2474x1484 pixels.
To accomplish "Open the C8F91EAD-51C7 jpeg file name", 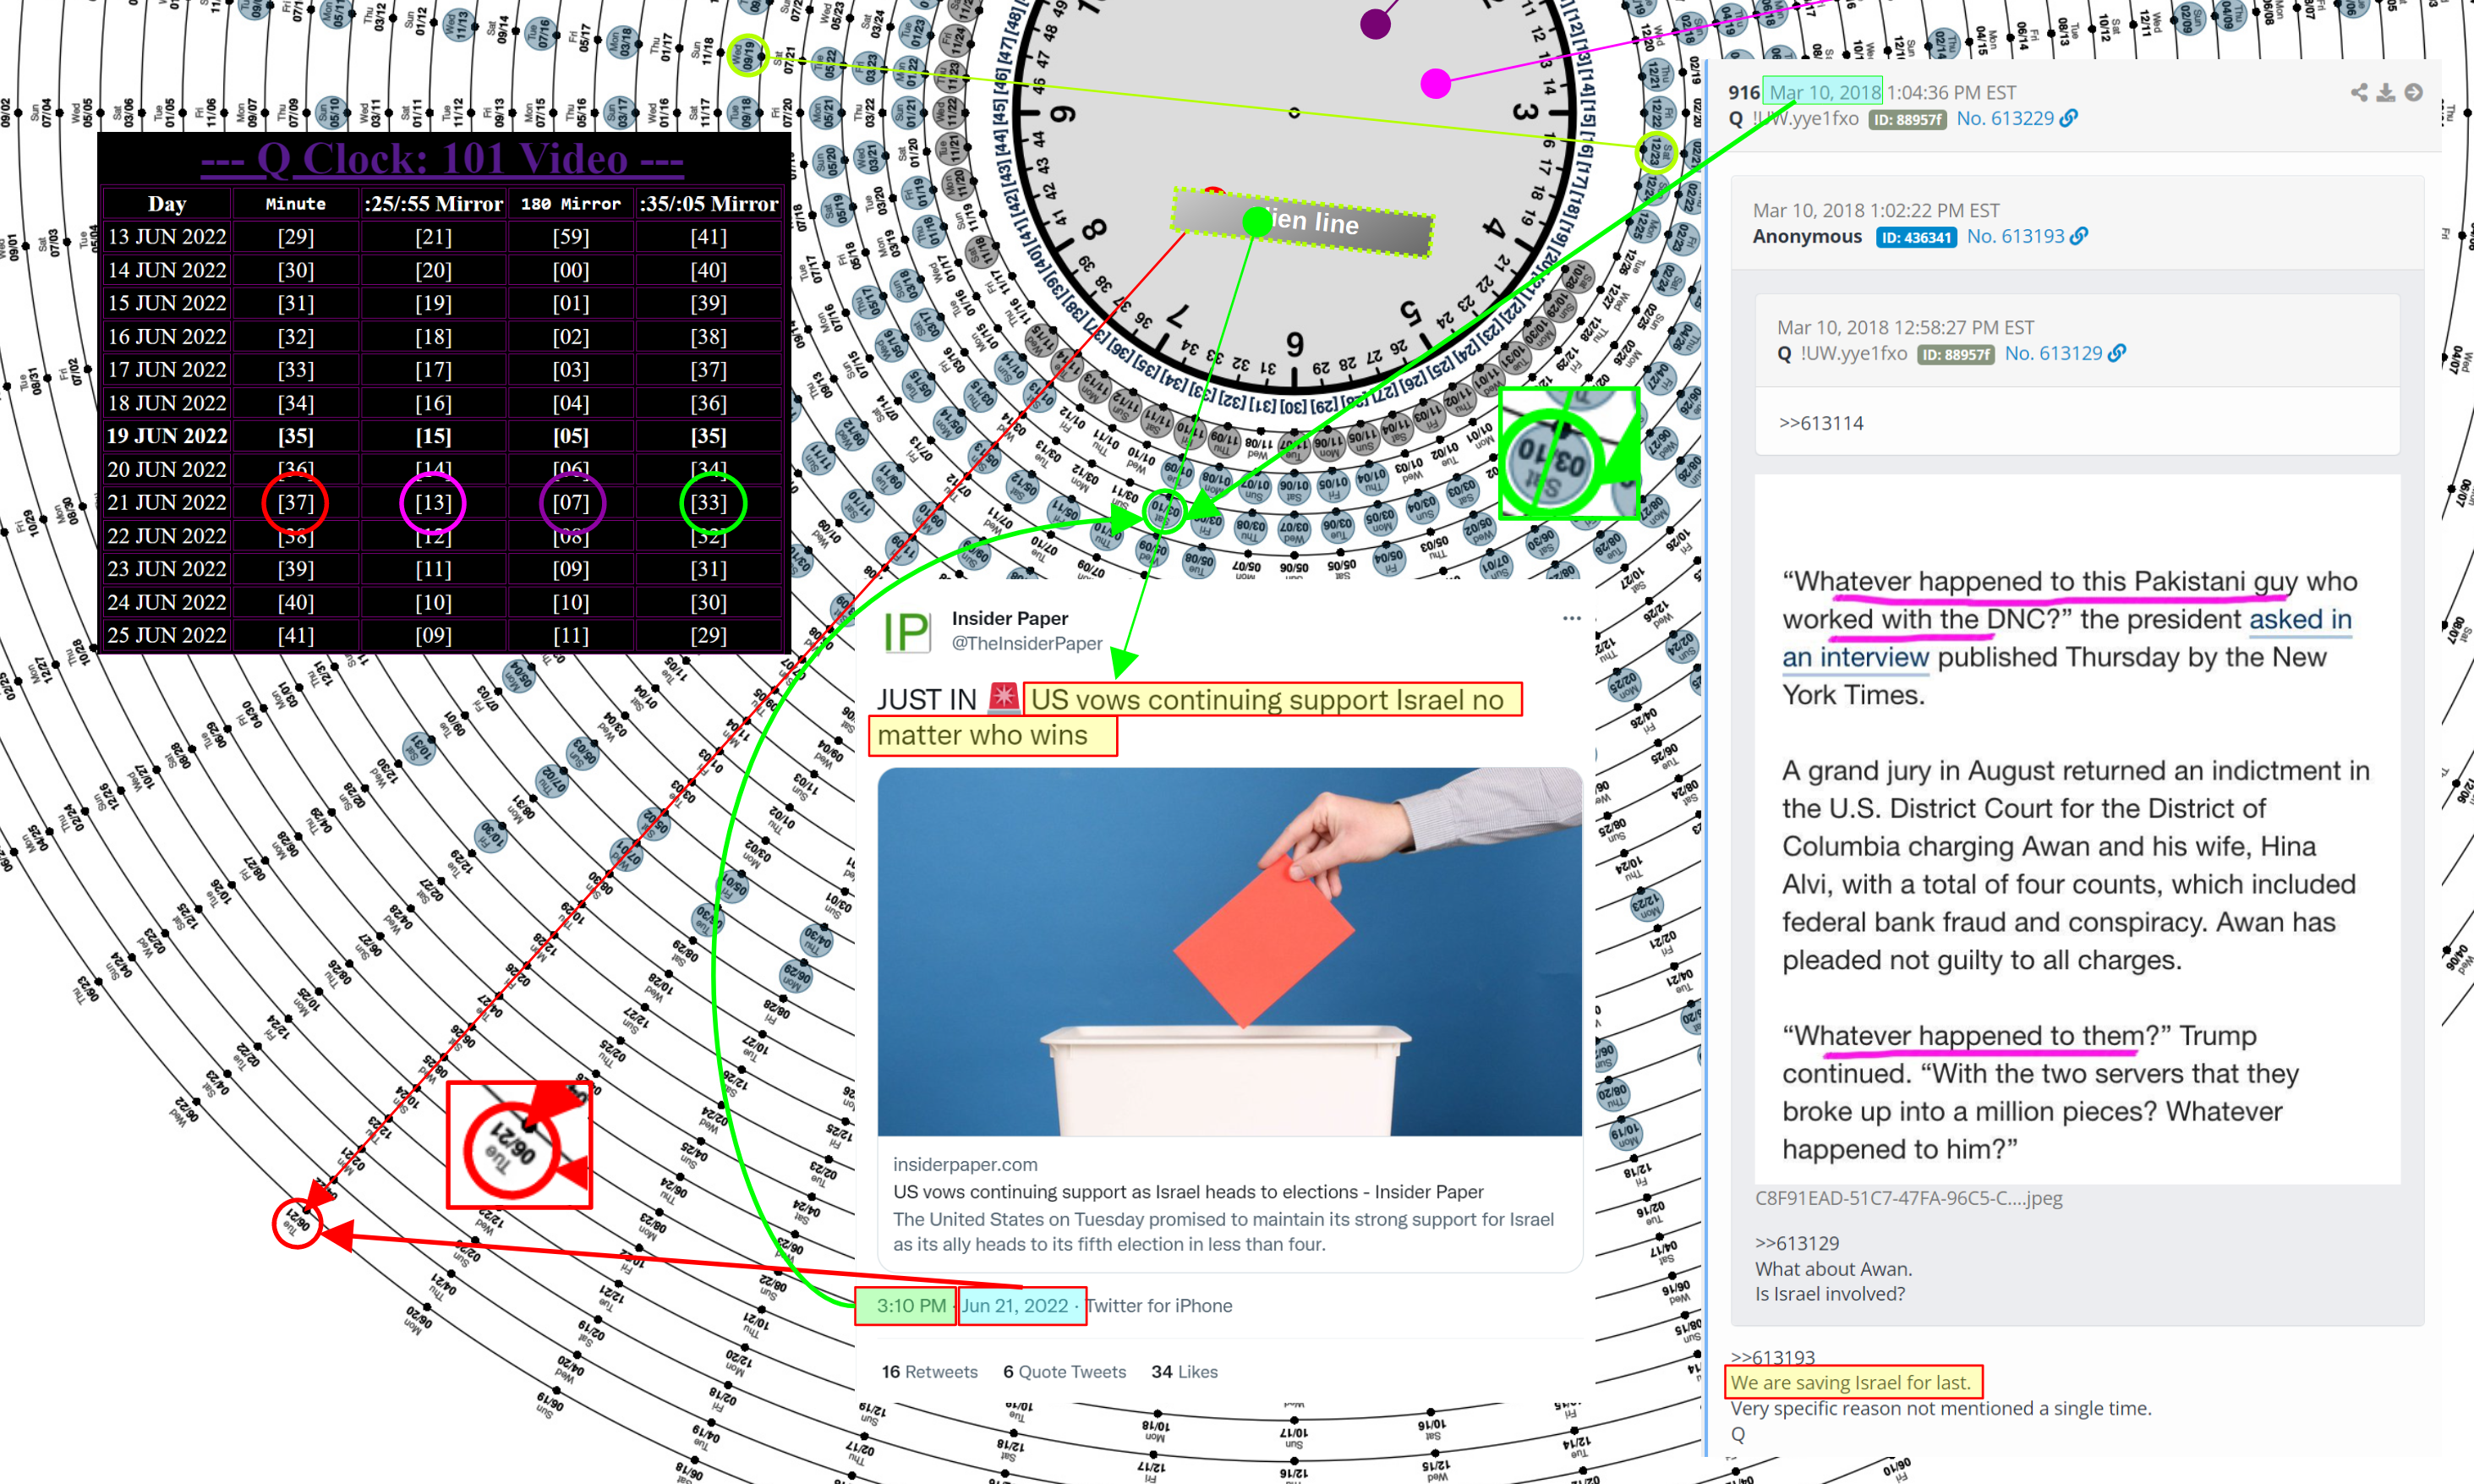I will click(1908, 1198).
